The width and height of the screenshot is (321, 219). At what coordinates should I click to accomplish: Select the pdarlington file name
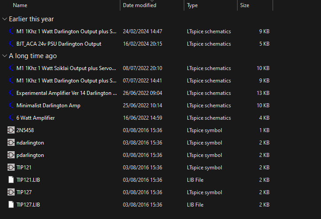(x=30, y=155)
